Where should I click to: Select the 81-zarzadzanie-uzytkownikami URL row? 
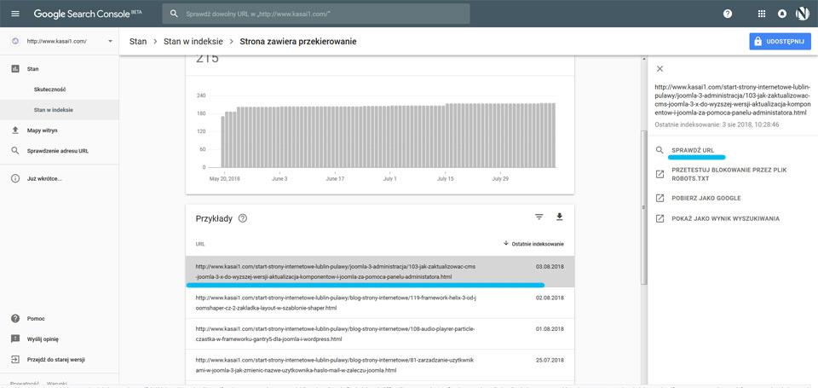pos(380,365)
